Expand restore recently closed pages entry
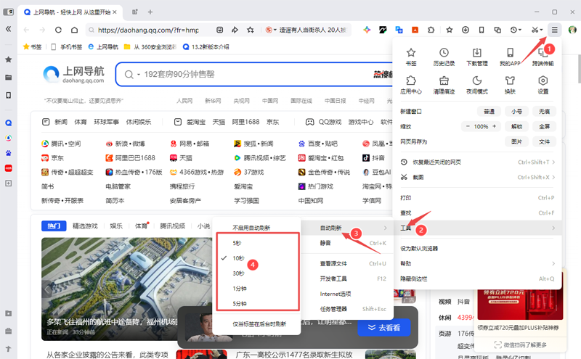581x359 pixels. click(x=477, y=162)
